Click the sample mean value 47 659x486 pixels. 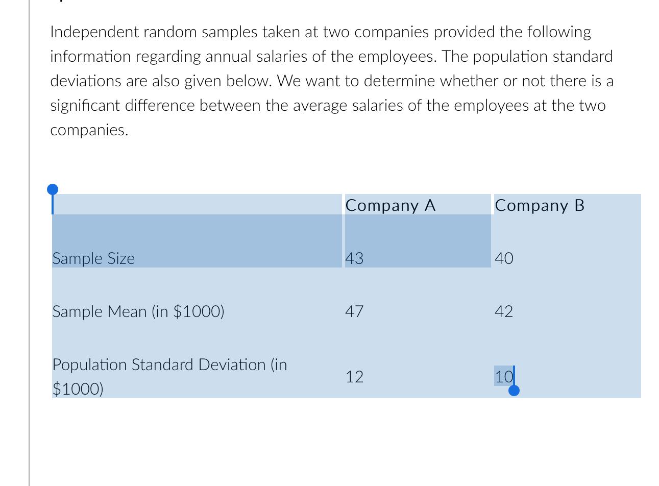[x=354, y=311]
